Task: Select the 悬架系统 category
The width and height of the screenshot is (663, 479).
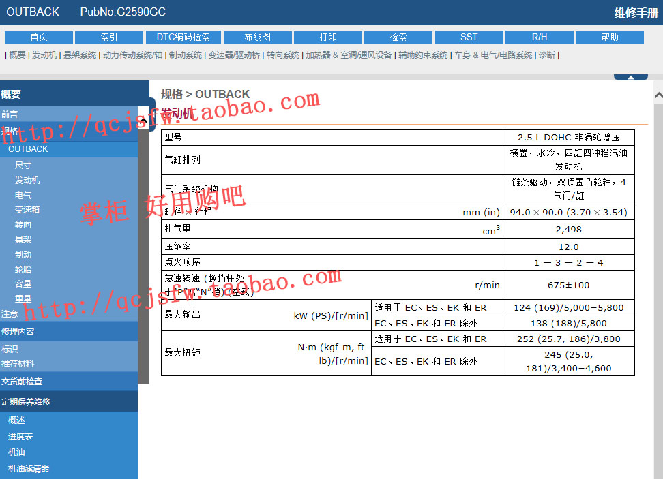Action: click(80, 55)
